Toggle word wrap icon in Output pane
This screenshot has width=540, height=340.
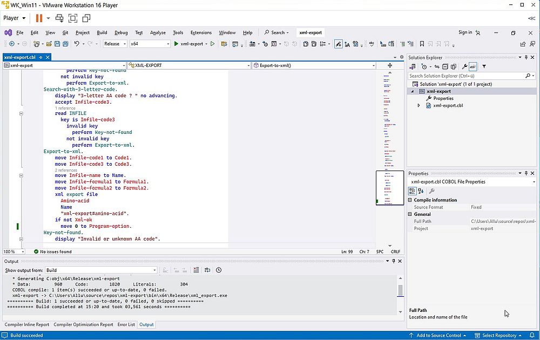pos(207,270)
